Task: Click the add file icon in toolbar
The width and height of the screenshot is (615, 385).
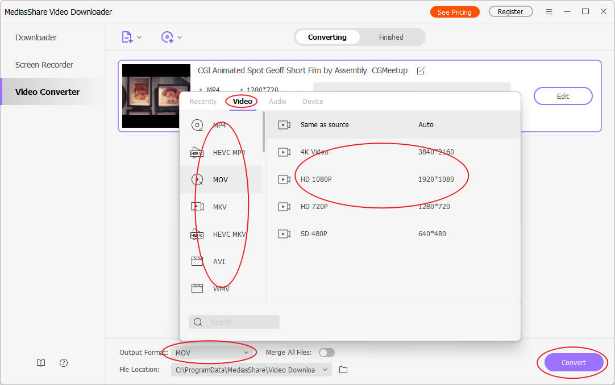Action: point(127,37)
